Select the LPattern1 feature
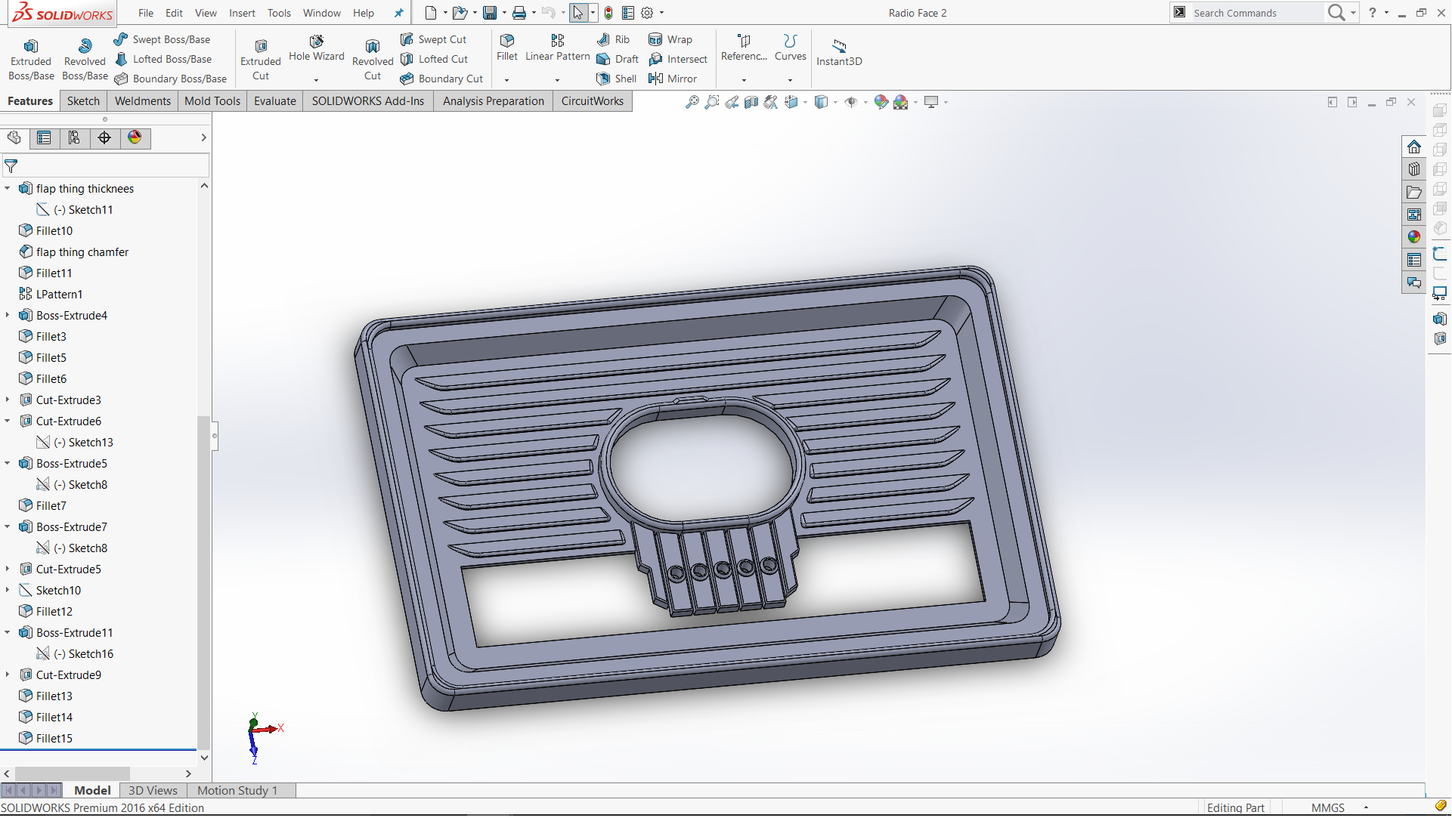 coord(51,295)
